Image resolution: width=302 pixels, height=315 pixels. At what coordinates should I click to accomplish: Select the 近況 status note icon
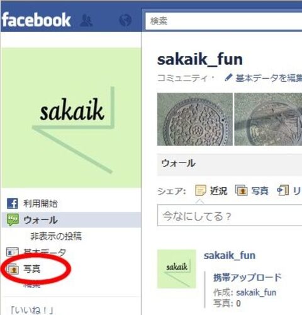201,190
